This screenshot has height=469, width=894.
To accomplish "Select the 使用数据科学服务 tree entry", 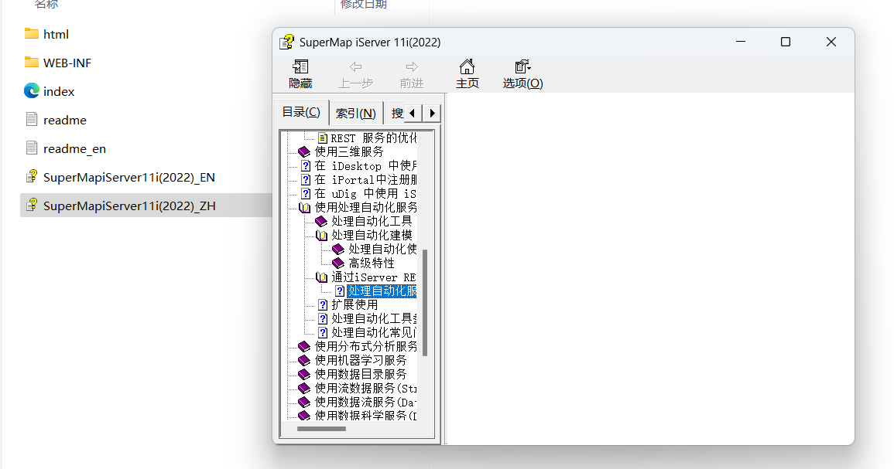I will click(x=365, y=416).
